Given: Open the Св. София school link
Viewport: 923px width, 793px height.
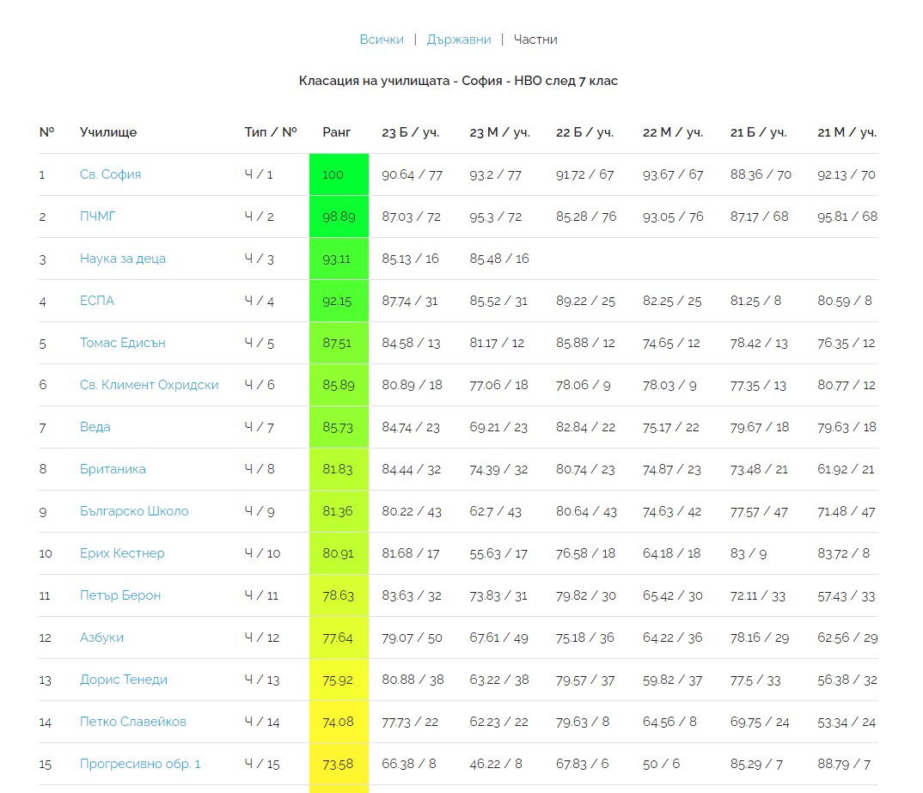Looking at the screenshot, I should pyautogui.click(x=110, y=174).
